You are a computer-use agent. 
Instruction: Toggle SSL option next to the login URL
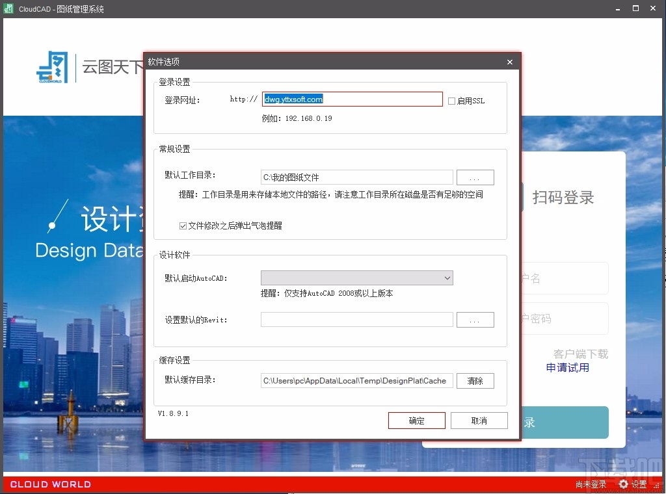coord(452,100)
